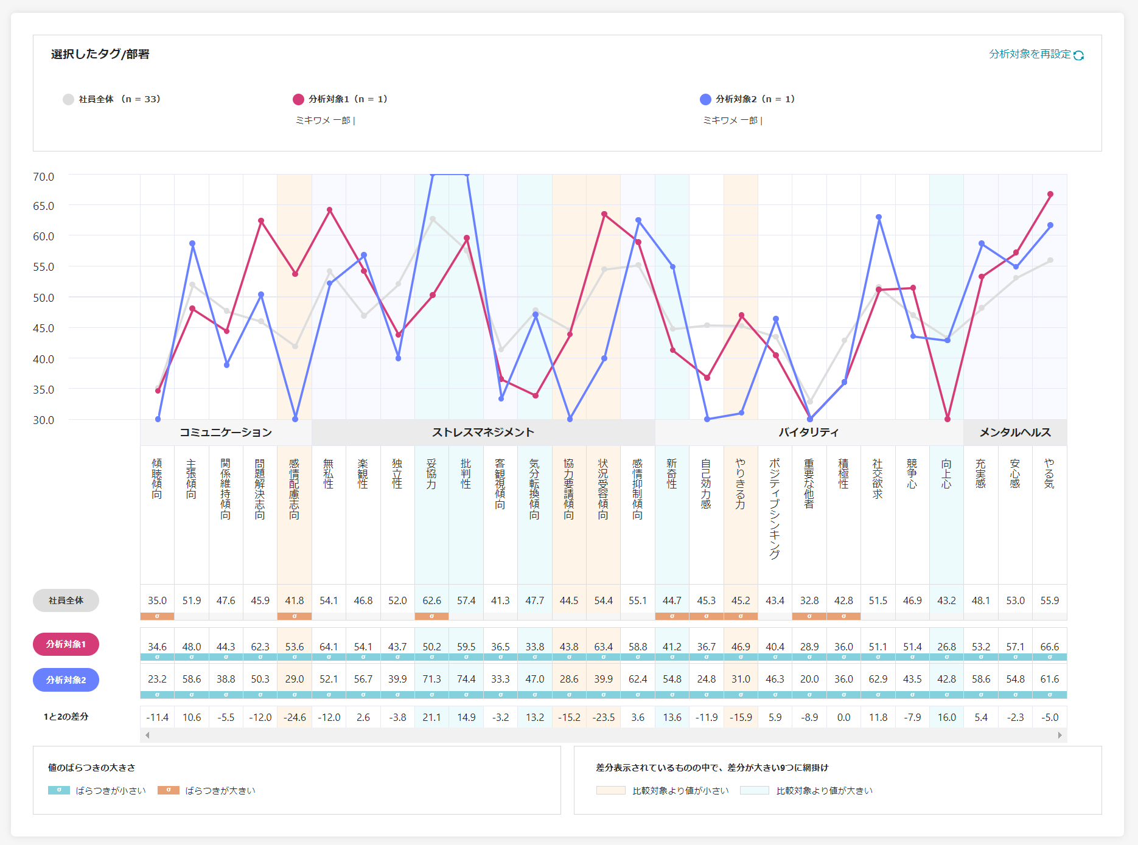Toggle the 社員全体 row button
The image size is (1138, 845).
pos(66,600)
